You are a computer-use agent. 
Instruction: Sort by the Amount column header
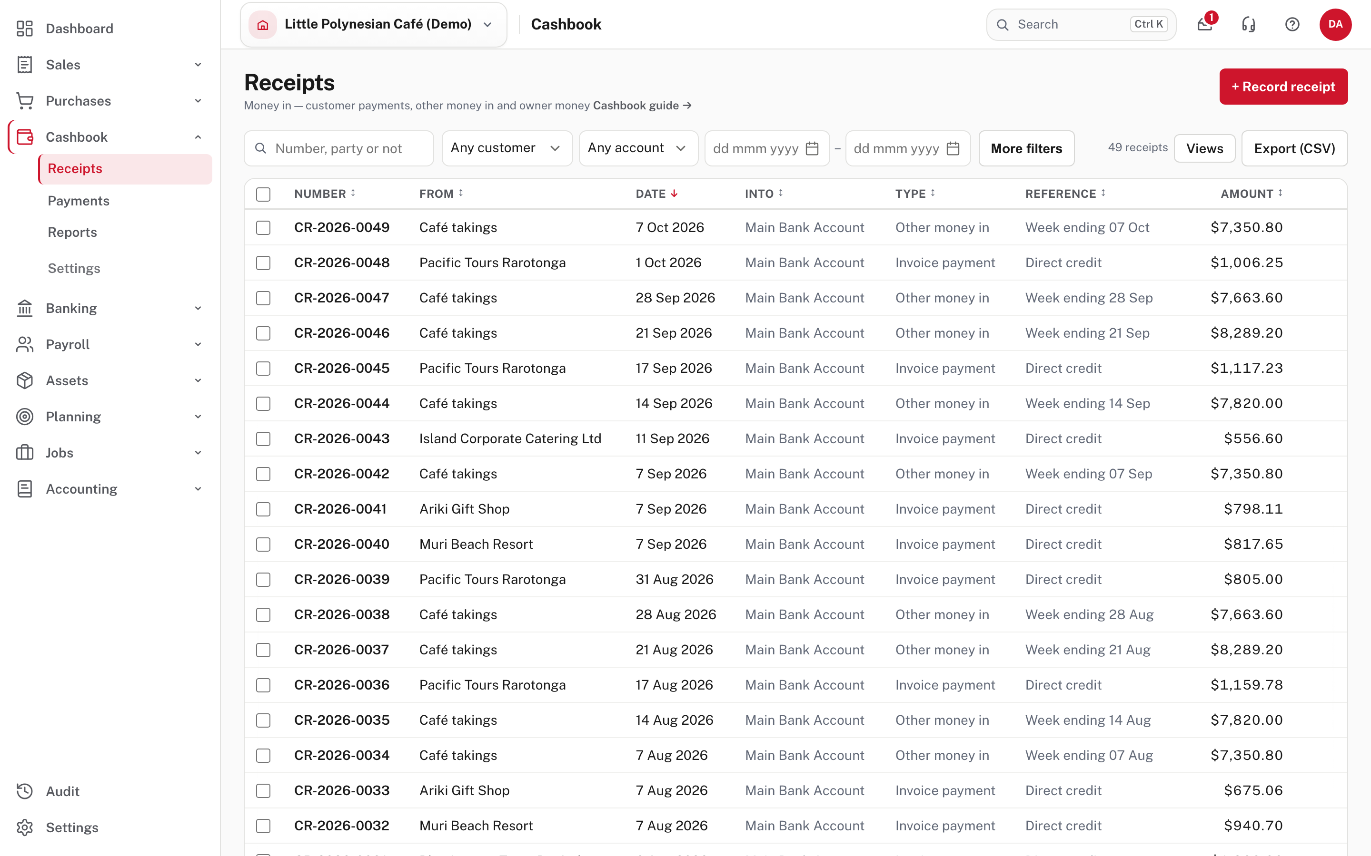1252,194
